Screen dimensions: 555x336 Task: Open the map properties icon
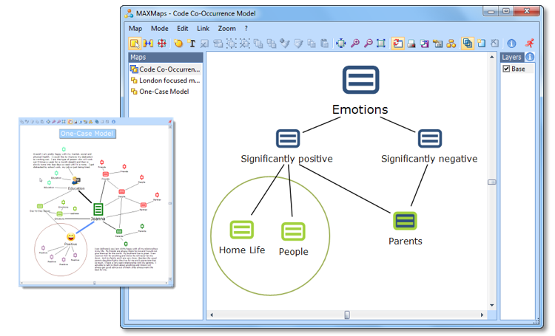(438, 44)
